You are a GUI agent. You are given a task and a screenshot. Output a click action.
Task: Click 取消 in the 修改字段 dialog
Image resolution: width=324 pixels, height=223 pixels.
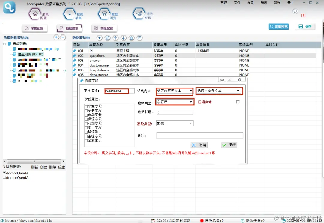pos(199,145)
